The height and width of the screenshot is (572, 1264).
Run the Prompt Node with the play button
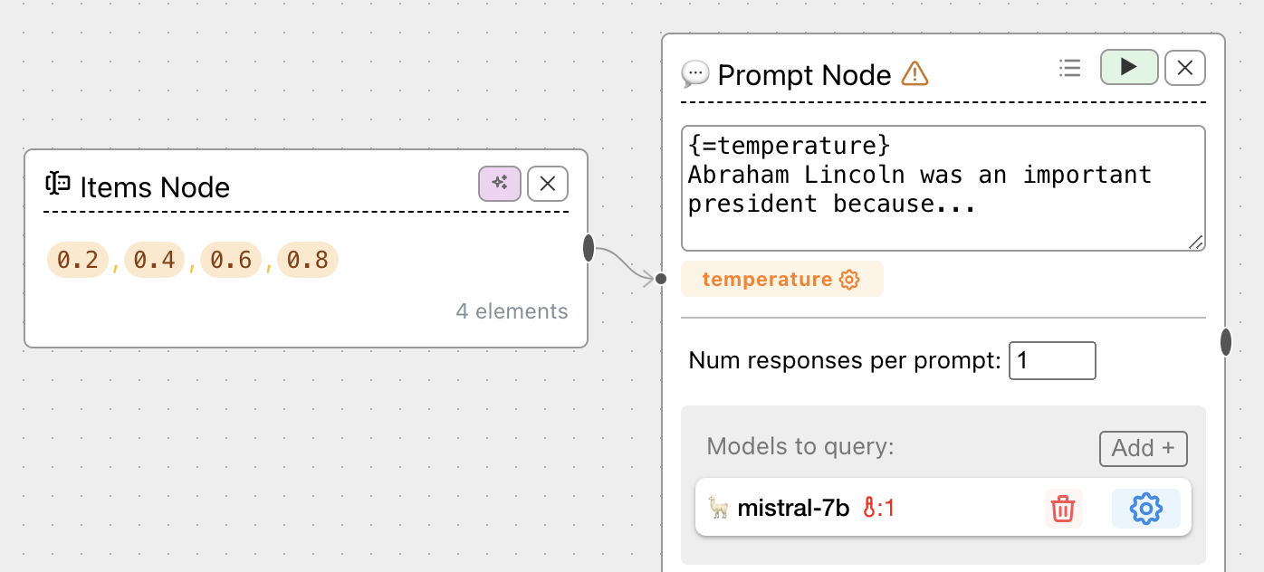point(1128,67)
